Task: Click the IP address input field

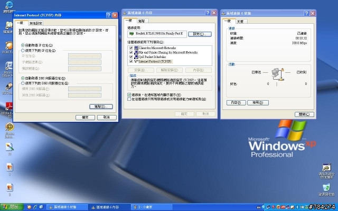Action: [84, 56]
